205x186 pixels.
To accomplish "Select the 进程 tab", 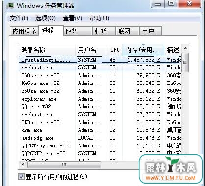I will click(x=51, y=30).
